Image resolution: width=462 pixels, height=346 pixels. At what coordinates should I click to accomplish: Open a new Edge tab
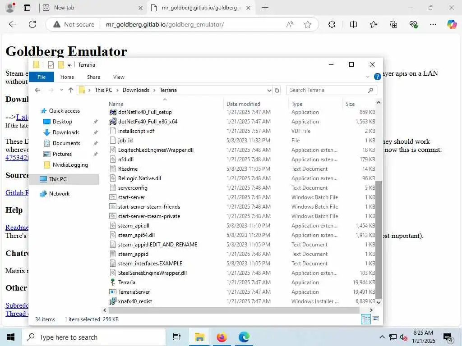(265, 8)
